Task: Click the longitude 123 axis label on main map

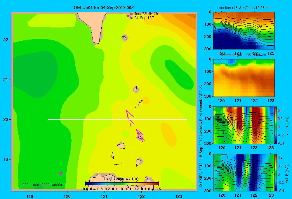Action: pyautogui.click(x=179, y=196)
